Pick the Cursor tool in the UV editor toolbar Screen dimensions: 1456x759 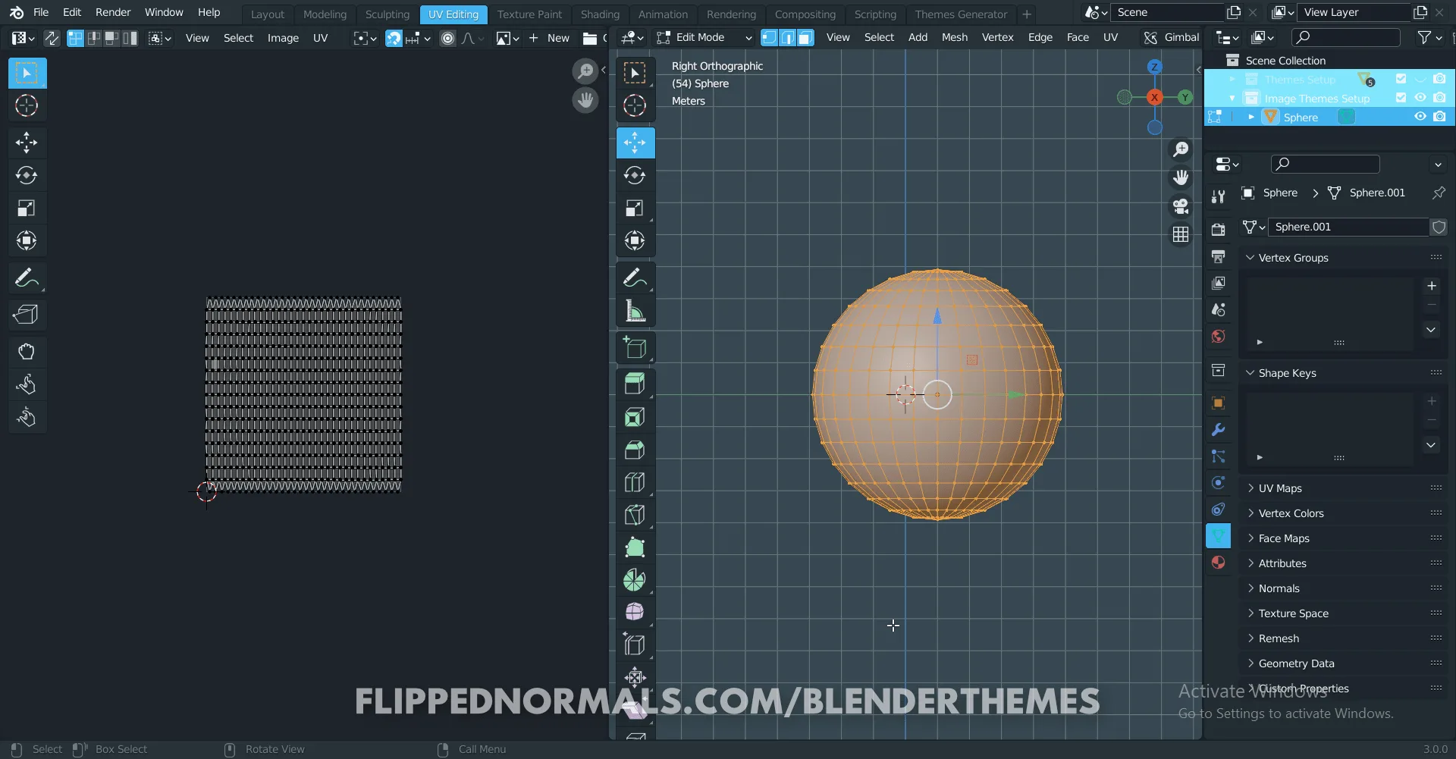coord(27,106)
